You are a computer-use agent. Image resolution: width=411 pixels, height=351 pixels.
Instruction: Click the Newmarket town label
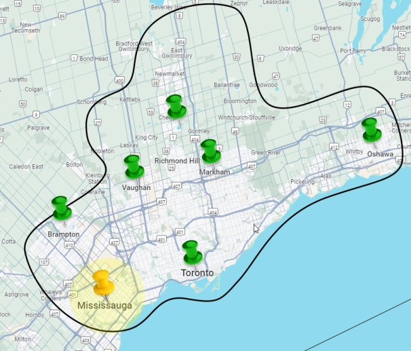170,73
